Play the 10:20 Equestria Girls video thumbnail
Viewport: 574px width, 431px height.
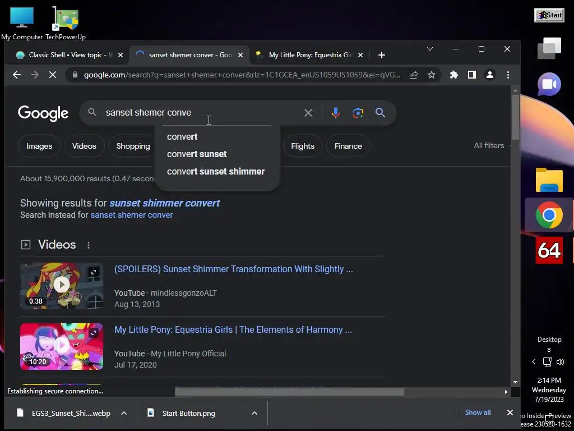[x=62, y=346]
